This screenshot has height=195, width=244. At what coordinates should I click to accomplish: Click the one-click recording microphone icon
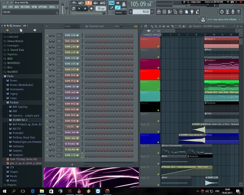(233, 12)
